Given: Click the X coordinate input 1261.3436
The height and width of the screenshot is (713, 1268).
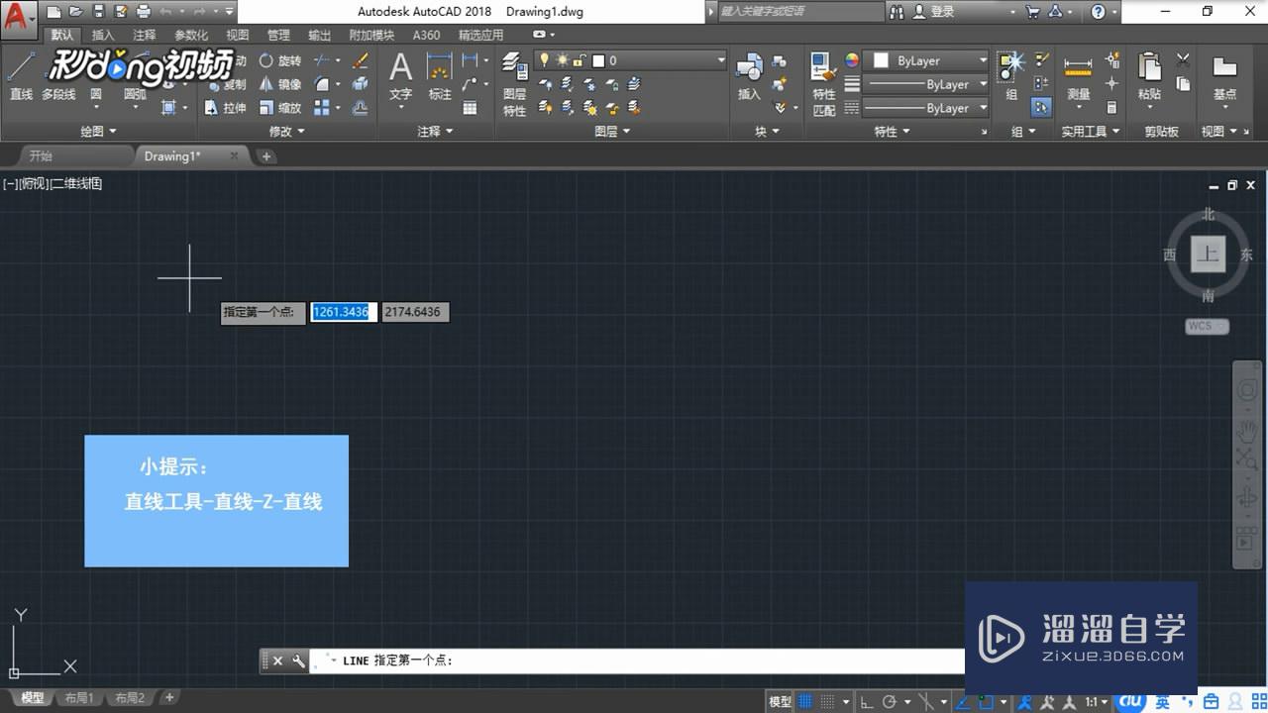Looking at the screenshot, I should 343,312.
